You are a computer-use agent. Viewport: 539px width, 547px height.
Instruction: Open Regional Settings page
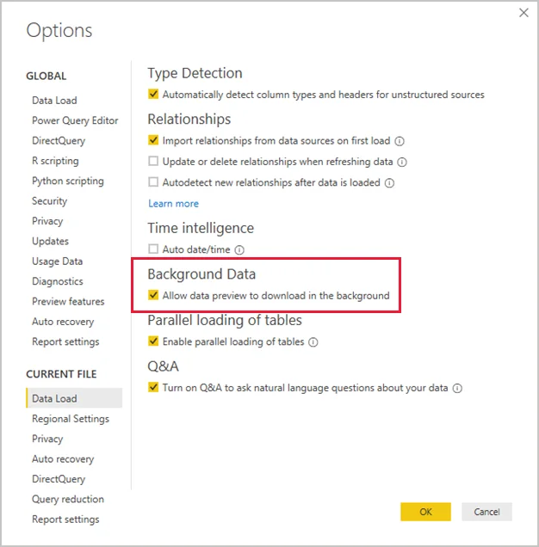71,419
